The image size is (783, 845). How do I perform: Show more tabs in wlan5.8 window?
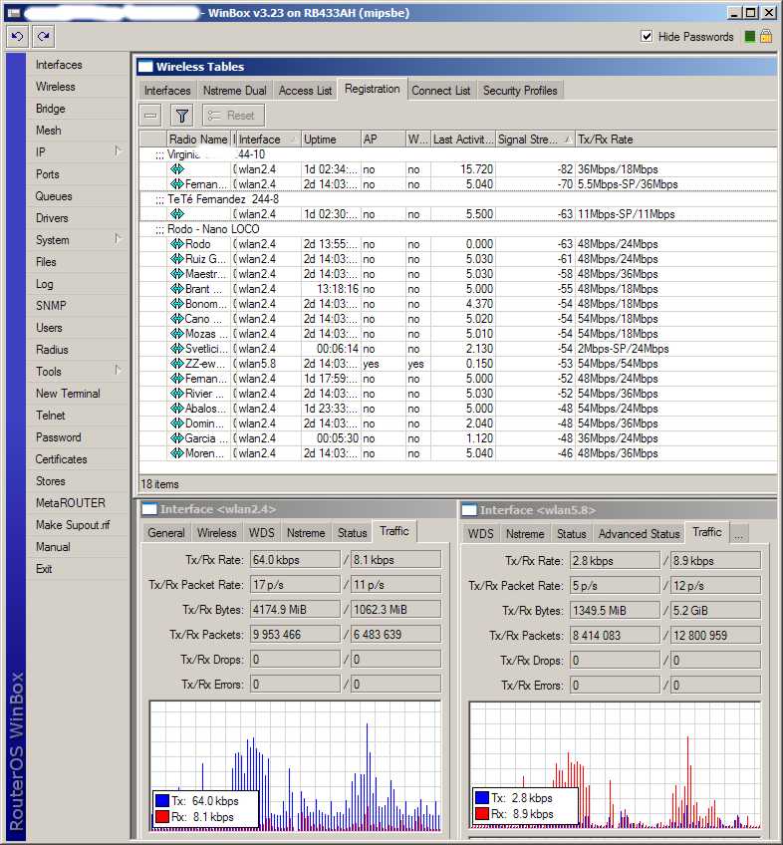[x=738, y=534]
